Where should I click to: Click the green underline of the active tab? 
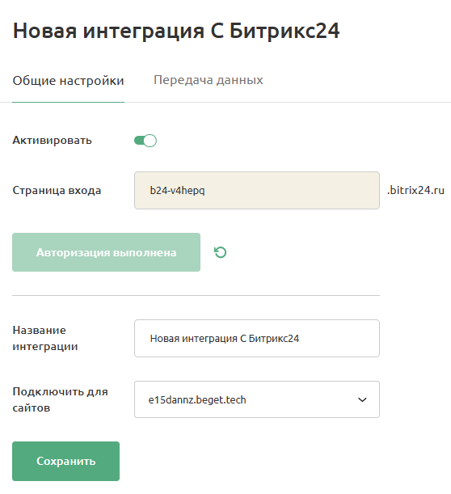pyautogui.click(x=69, y=102)
